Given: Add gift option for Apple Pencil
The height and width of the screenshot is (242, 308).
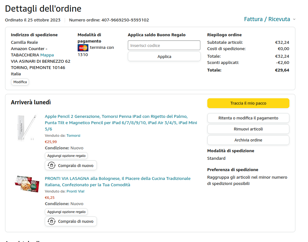Looking at the screenshot, I should (66, 156).
